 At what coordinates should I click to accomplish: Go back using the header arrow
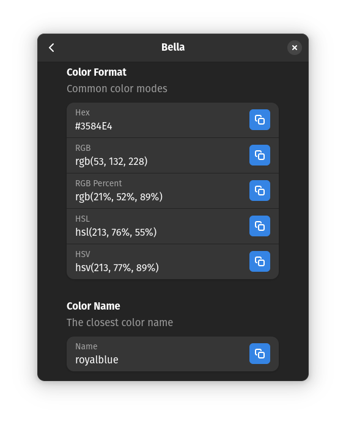[51, 48]
